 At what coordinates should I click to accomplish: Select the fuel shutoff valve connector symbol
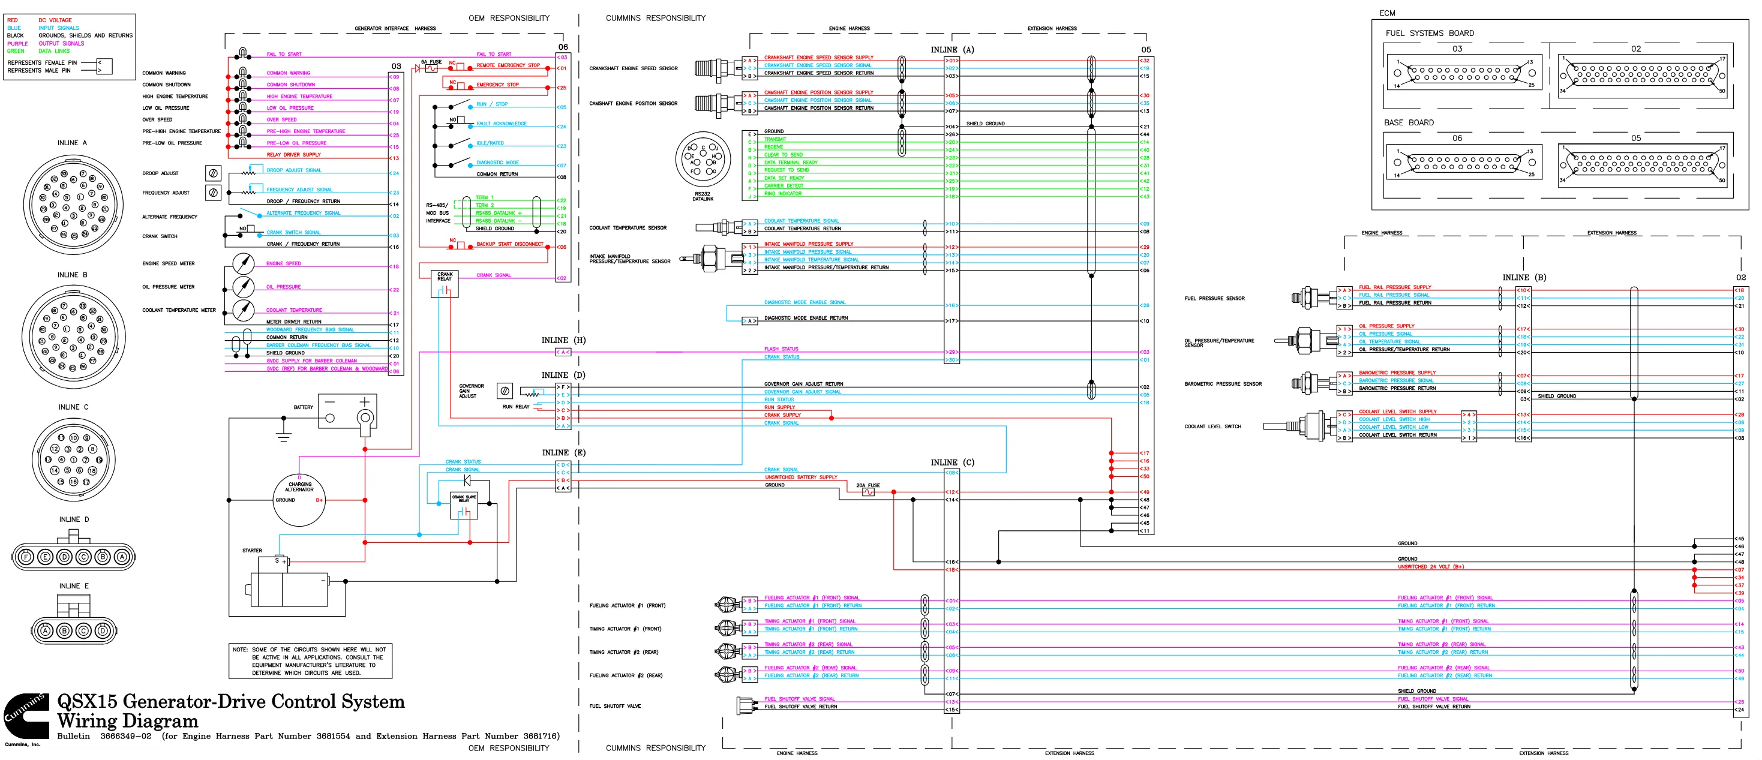(746, 705)
